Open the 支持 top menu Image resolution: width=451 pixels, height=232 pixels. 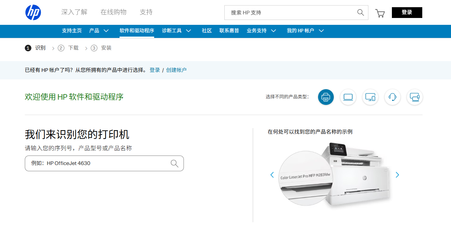(146, 12)
